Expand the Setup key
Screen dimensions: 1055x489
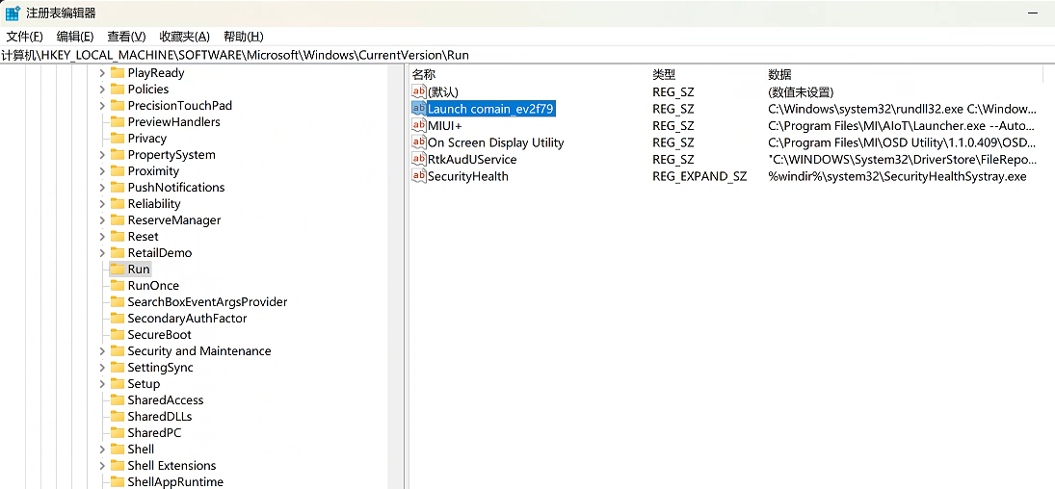(x=102, y=383)
